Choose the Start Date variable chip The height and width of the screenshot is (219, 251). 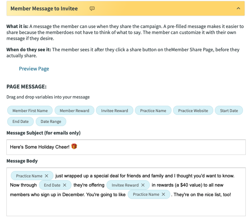(229, 111)
